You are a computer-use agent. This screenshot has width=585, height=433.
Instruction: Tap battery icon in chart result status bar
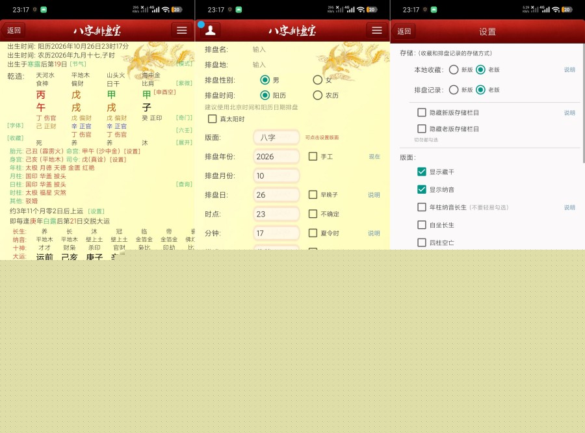click(x=176, y=10)
